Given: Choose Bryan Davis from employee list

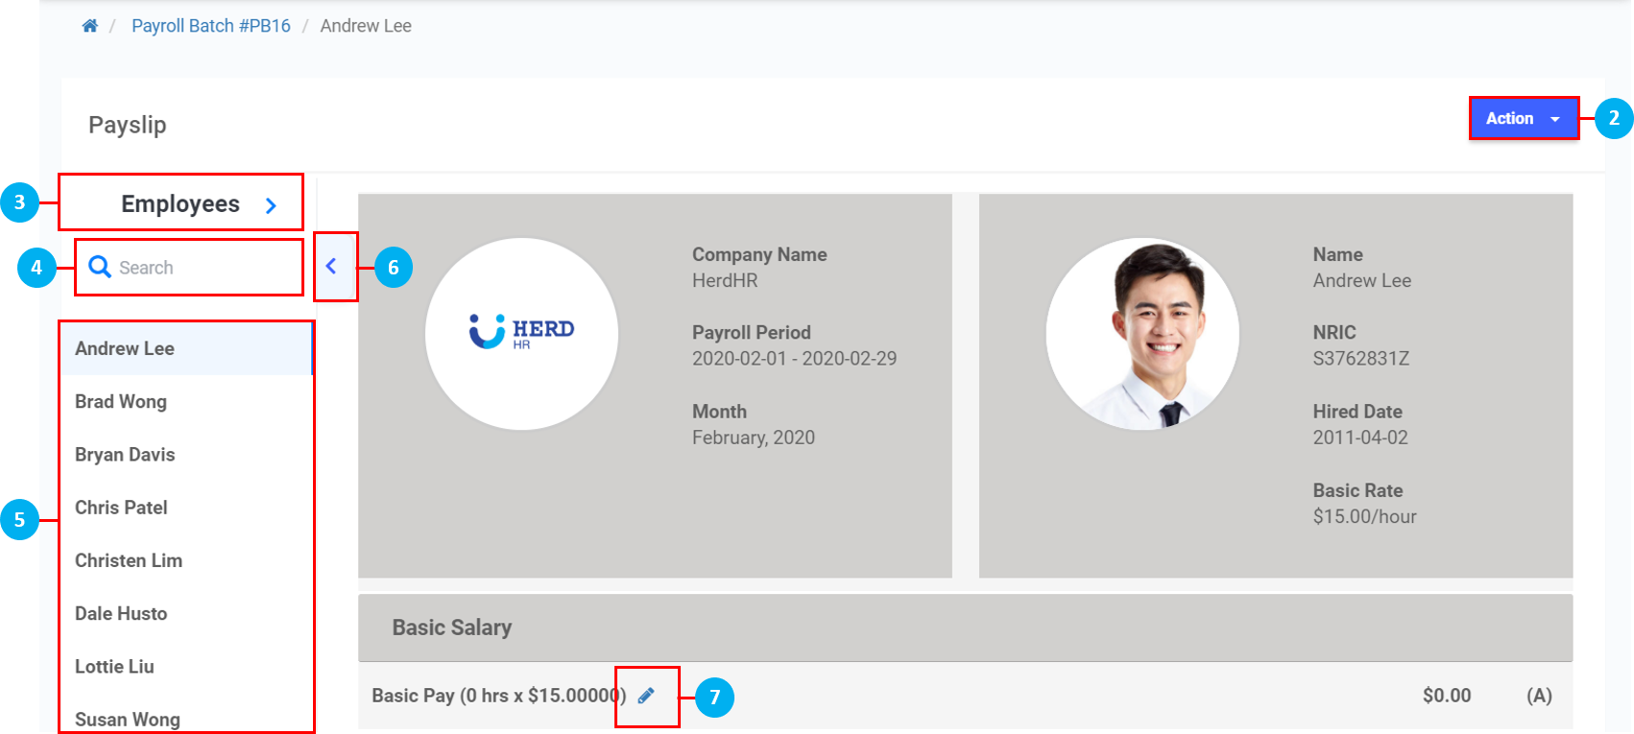Looking at the screenshot, I should point(125,454).
